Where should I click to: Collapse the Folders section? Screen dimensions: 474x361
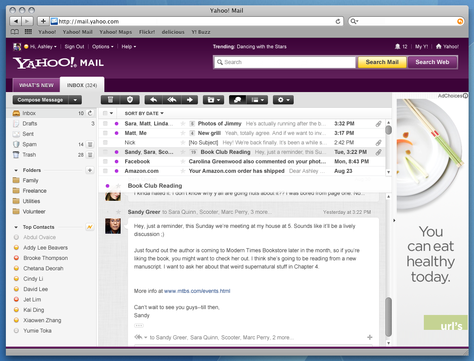click(16, 171)
